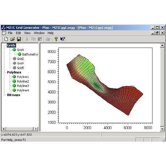Click the application icon in title bar
The height and width of the screenshot is (166, 166).
point(4,28)
